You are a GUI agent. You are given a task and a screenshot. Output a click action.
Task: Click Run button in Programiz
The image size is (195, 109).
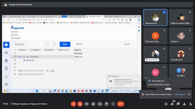click(x=65, y=44)
